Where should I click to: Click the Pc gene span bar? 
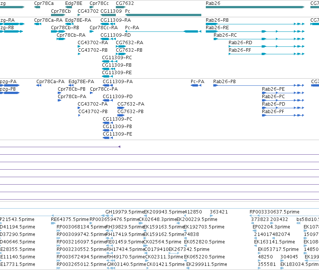click(x=163, y=15)
